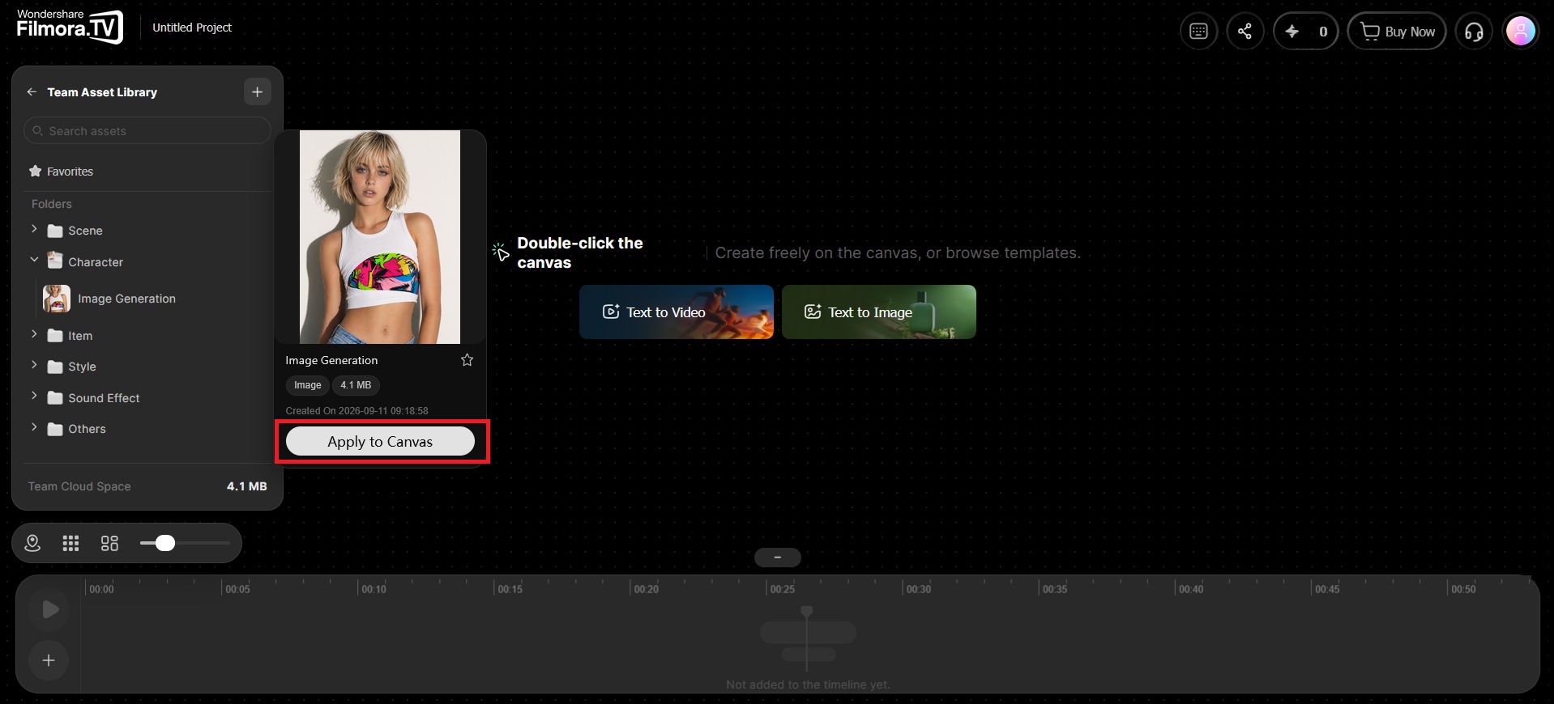Open the keyboard shortcuts icon in header
This screenshot has width=1554, height=704.
point(1198,32)
